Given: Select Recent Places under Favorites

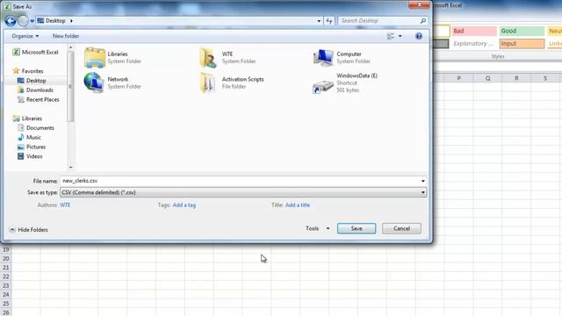Looking at the screenshot, I should pyautogui.click(x=38, y=99).
